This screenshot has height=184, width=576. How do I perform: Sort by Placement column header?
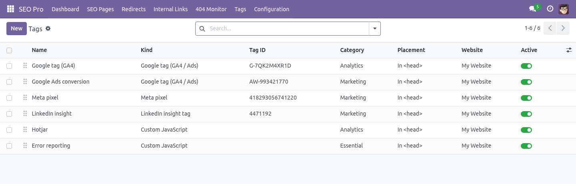click(x=411, y=50)
